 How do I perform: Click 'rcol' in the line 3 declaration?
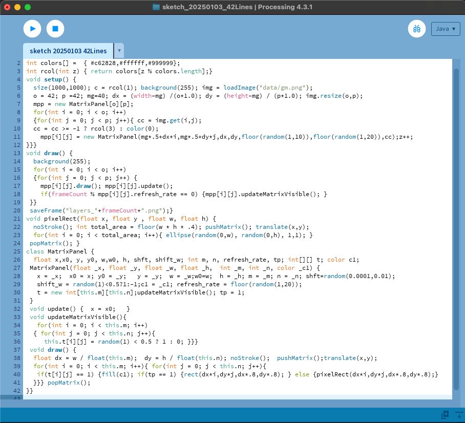point(48,72)
